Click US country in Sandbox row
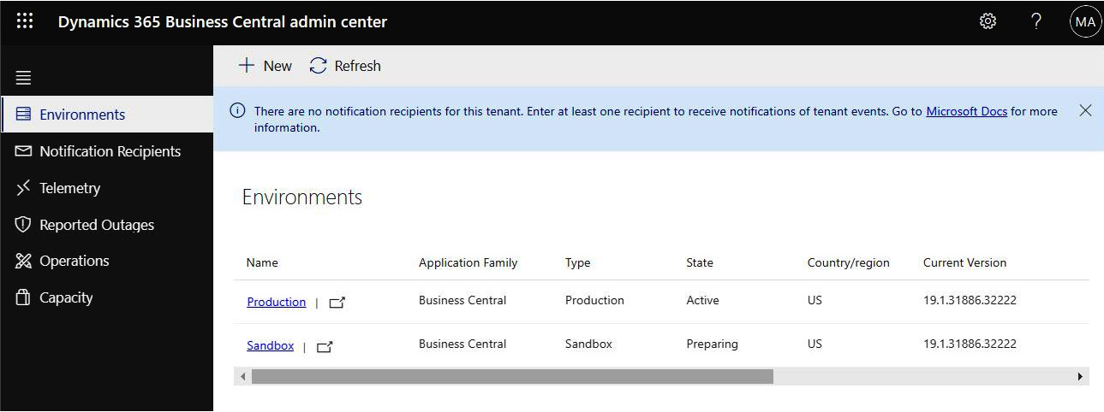Viewport: 1104px width, 412px height. pyautogui.click(x=815, y=344)
